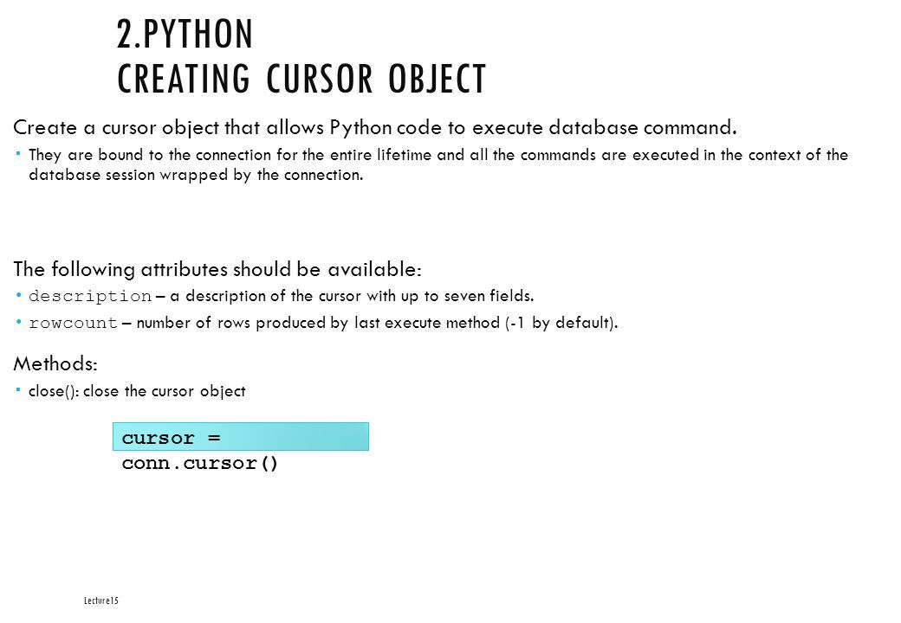Click the "Methods:" heading
The width and height of the screenshot is (901, 623).
click(x=55, y=363)
